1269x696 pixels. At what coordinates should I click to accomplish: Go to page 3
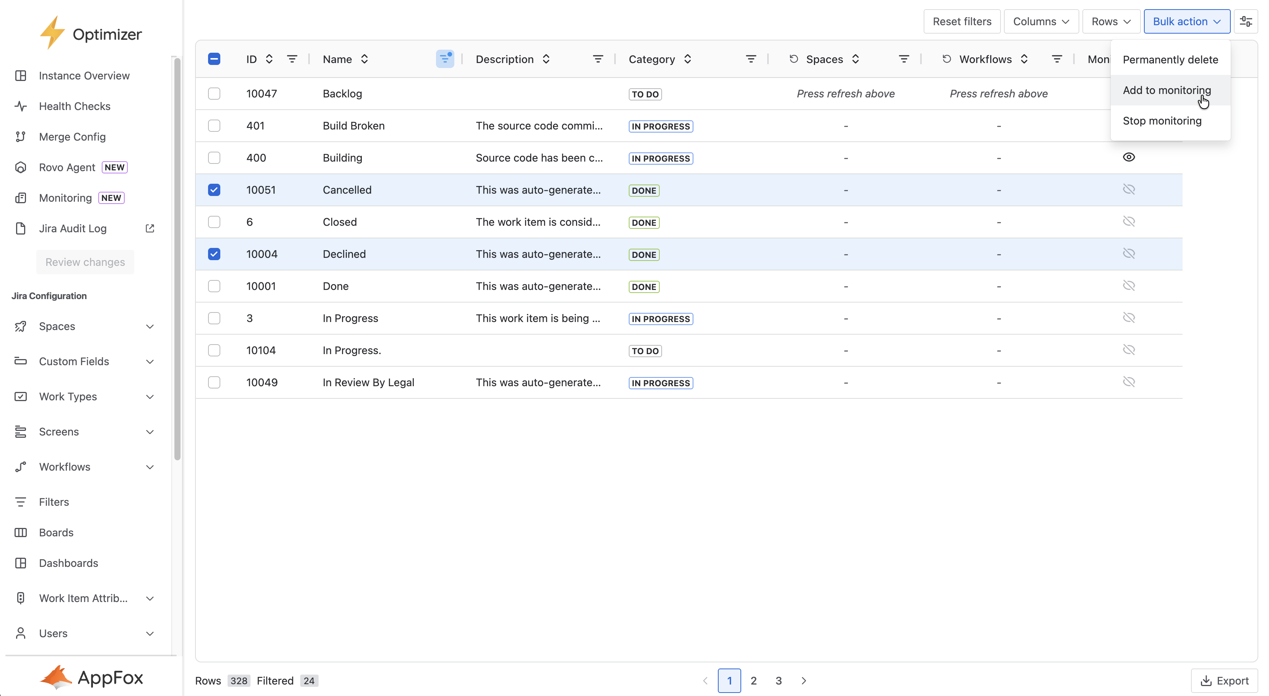(x=779, y=681)
